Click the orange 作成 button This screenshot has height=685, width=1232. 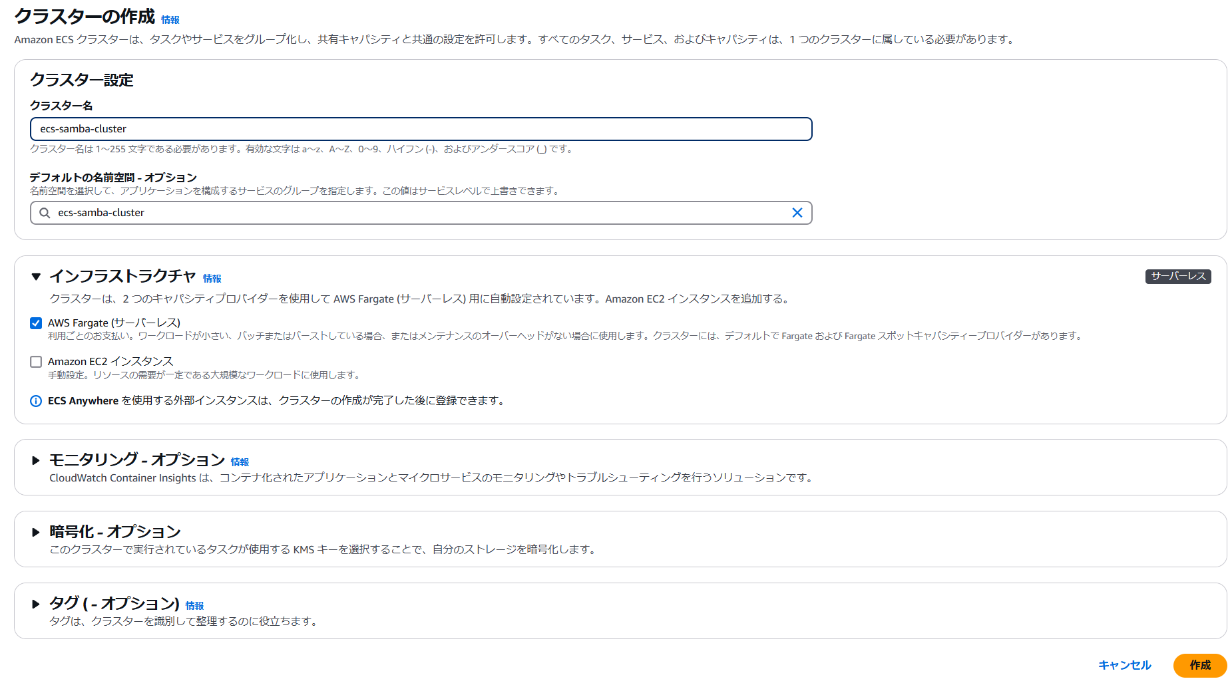click(x=1200, y=665)
